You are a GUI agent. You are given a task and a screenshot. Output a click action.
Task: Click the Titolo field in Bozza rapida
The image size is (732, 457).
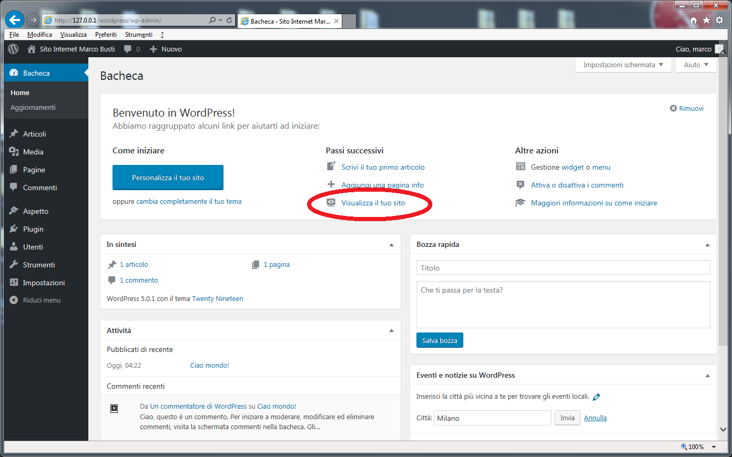tap(563, 268)
